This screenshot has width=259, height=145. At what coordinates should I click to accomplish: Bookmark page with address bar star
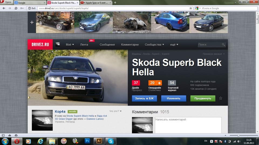pyautogui.click(x=191, y=8)
